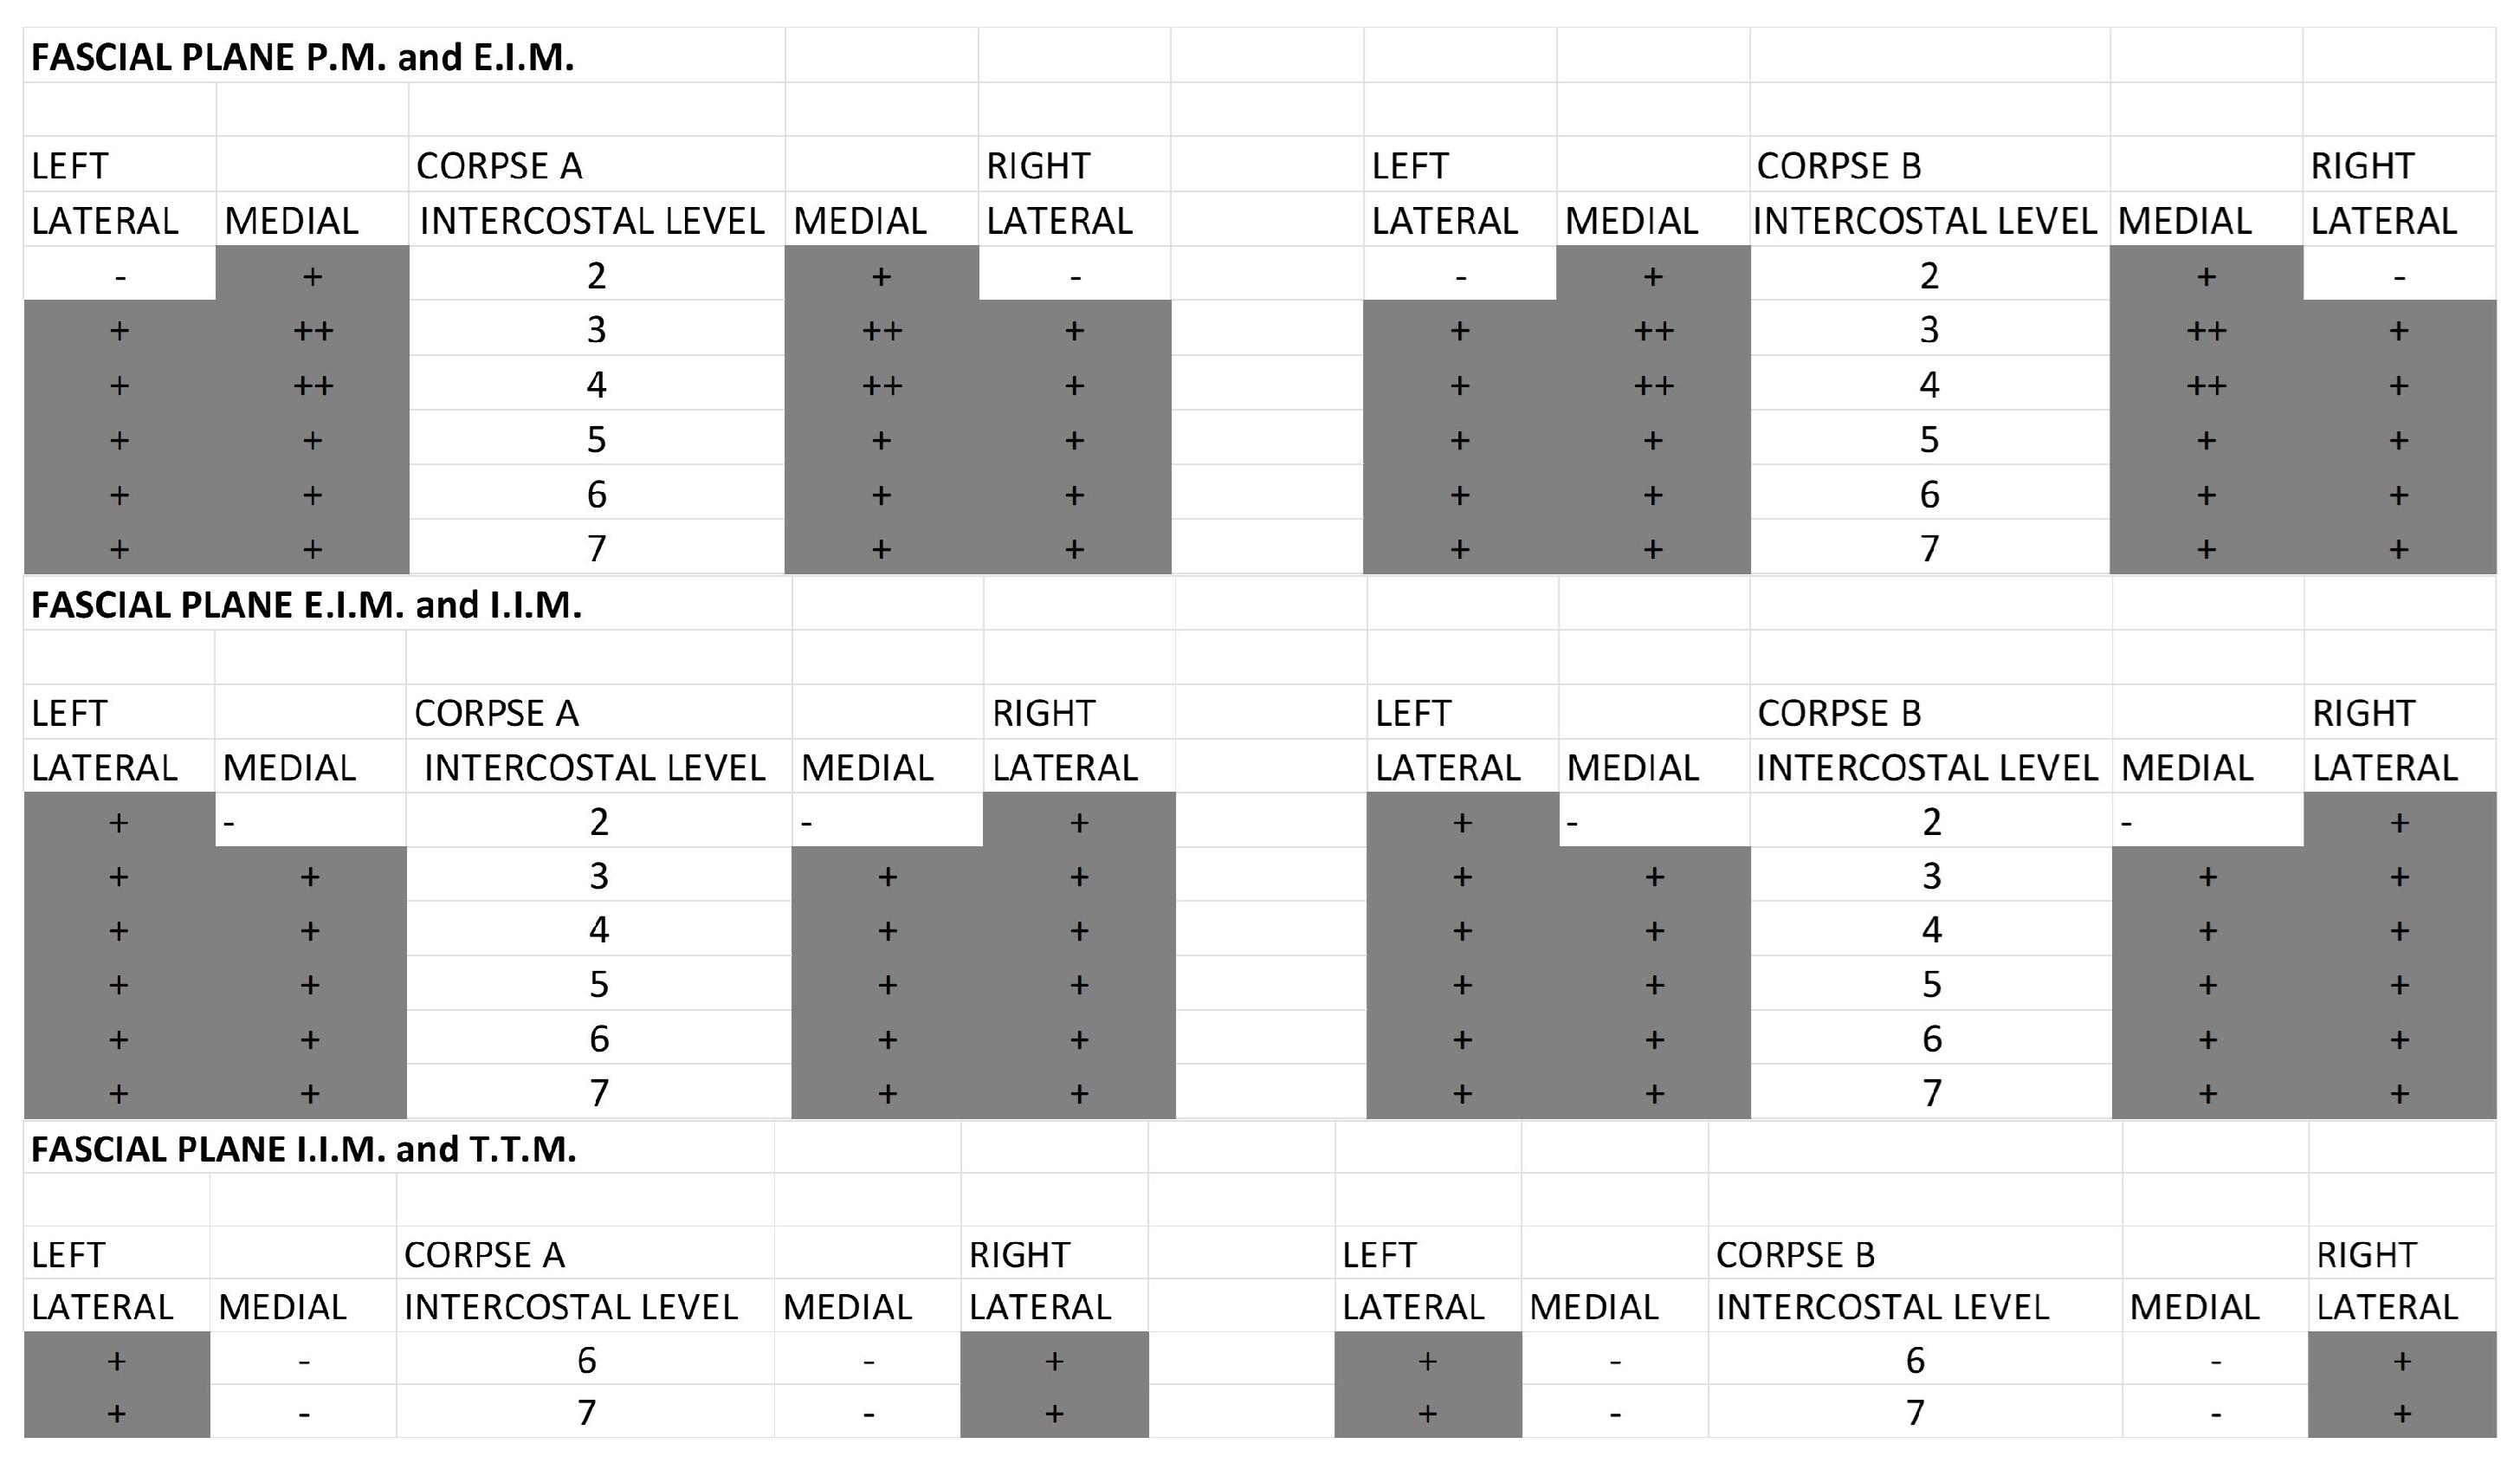Click Corpse B right 'LATERAL' header, middle table
The image size is (2520, 1463).
[x=2384, y=768]
